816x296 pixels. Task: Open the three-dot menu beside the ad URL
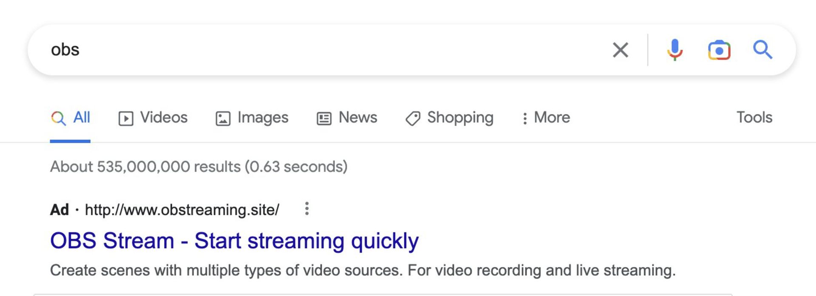click(x=306, y=209)
